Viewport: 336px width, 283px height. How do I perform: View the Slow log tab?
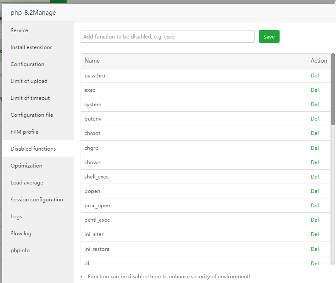point(21,234)
